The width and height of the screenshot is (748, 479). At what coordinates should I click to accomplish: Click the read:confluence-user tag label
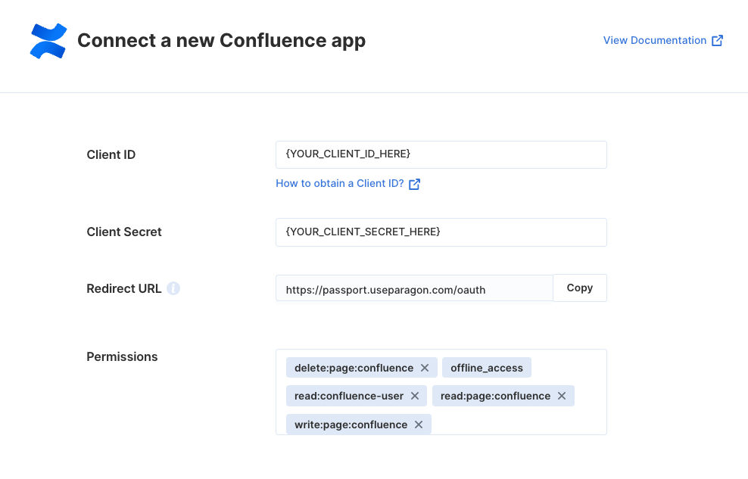tap(349, 396)
